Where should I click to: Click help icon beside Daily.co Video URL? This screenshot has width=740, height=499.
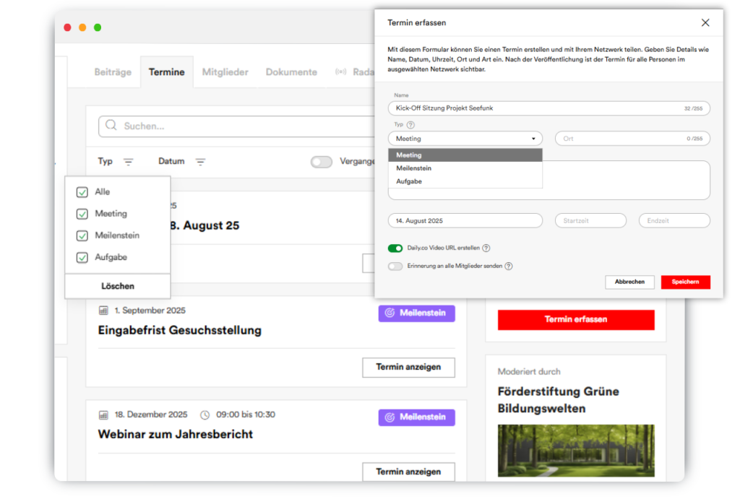[x=486, y=248]
